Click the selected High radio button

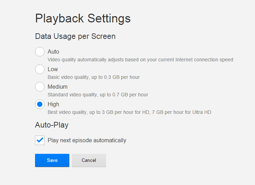point(40,104)
